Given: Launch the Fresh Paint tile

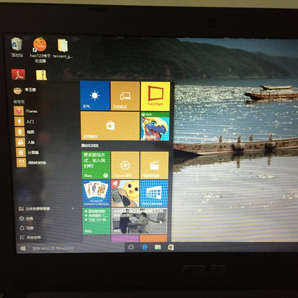Looking at the screenshot, I should [155, 96].
